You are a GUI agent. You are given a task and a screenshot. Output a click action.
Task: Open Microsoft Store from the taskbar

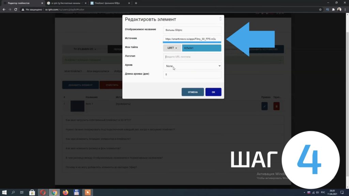click(32, 192)
